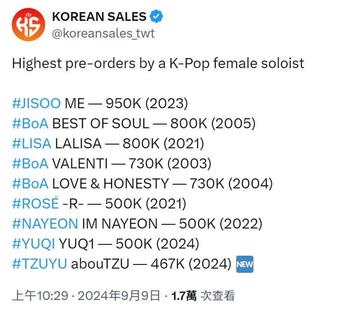Open the #TZUYU hashtag
Image resolution: width=337 pixels, height=315 pixels.
tap(39, 264)
